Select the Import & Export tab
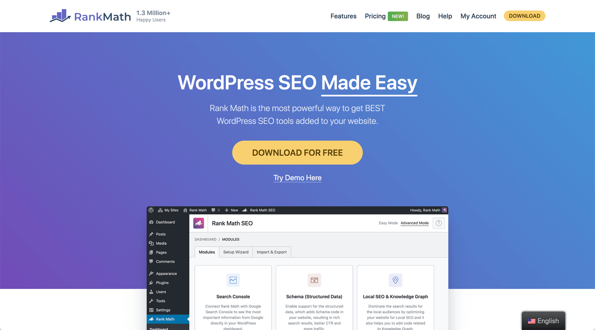Image resolution: width=595 pixels, height=330 pixels. tap(272, 252)
